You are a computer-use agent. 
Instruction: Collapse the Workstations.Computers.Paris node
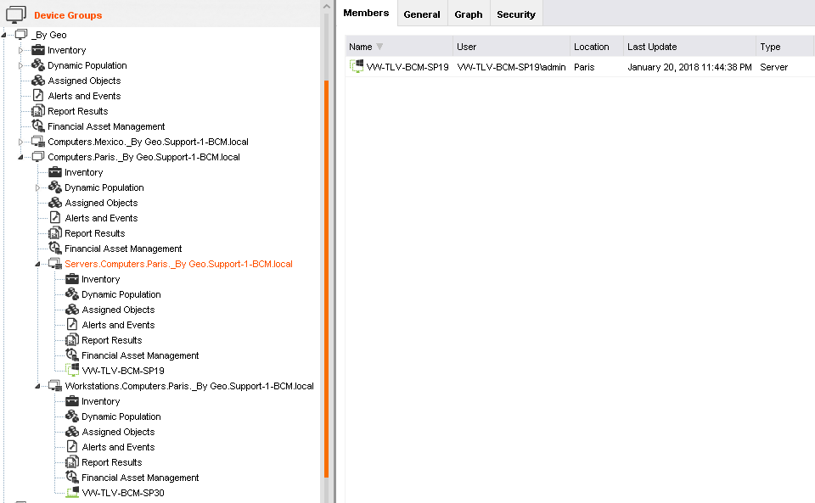tap(37, 386)
